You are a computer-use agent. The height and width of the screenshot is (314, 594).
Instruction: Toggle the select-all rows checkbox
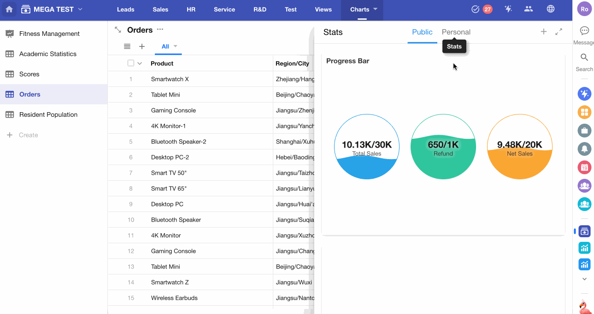(131, 63)
